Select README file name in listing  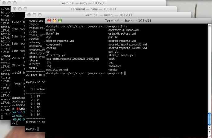(x=51, y=30)
